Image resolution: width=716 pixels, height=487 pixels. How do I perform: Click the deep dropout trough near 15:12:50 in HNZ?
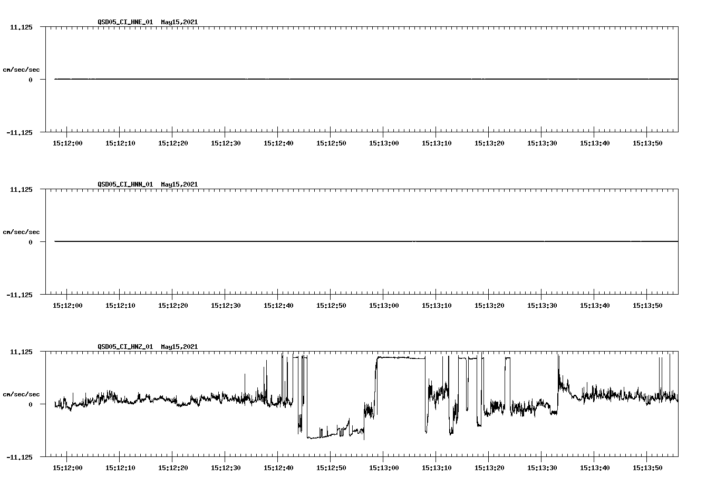[x=322, y=436]
